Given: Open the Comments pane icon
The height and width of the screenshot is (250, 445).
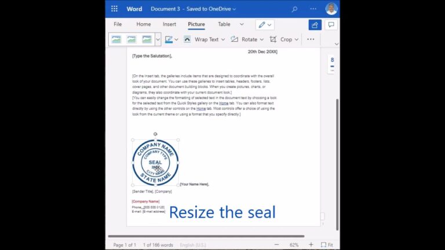Looking at the screenshot, I should point(331,25).
